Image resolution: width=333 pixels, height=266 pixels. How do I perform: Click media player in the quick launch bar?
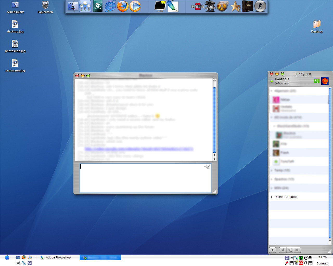point(30,257)
